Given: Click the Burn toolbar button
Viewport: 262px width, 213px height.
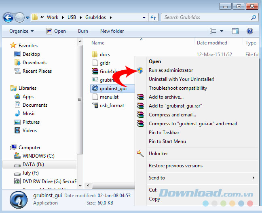Looking at the screenshot, I should [83, 31].
